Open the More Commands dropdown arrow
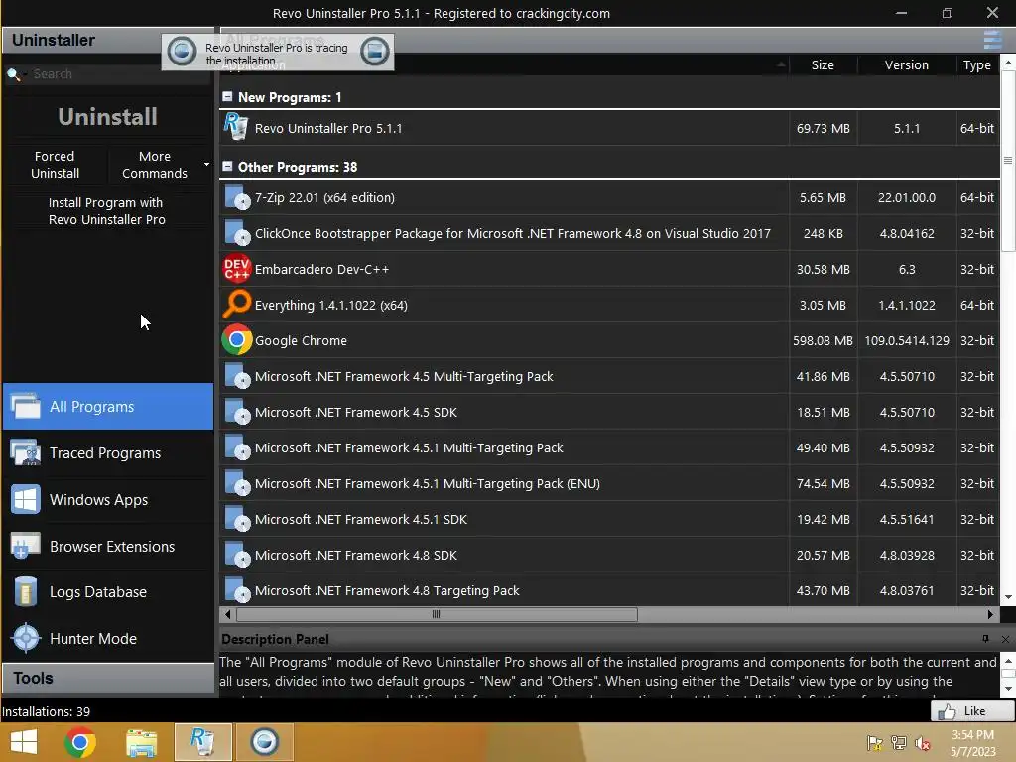Image resolution: width=1016 pixels, height=762 pixels. pyautogui.click(x=206, y=165)
